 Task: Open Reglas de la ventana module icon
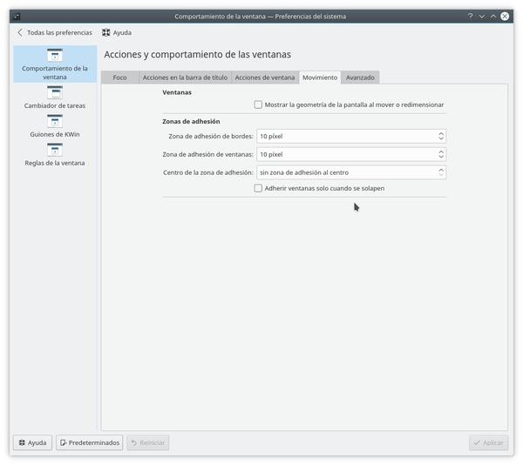(x=55, y=149)
